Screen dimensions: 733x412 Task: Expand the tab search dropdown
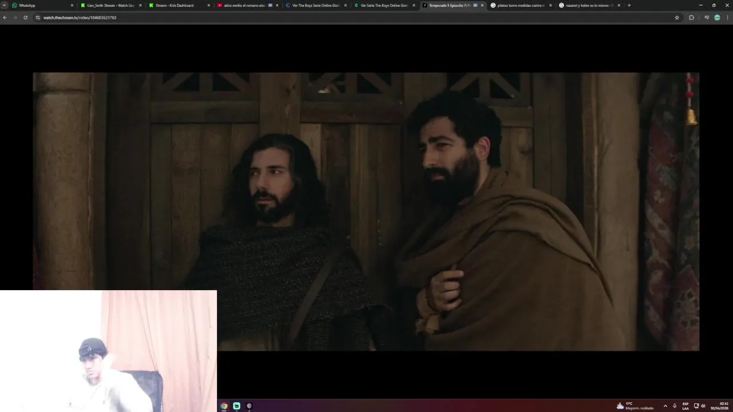4,5
